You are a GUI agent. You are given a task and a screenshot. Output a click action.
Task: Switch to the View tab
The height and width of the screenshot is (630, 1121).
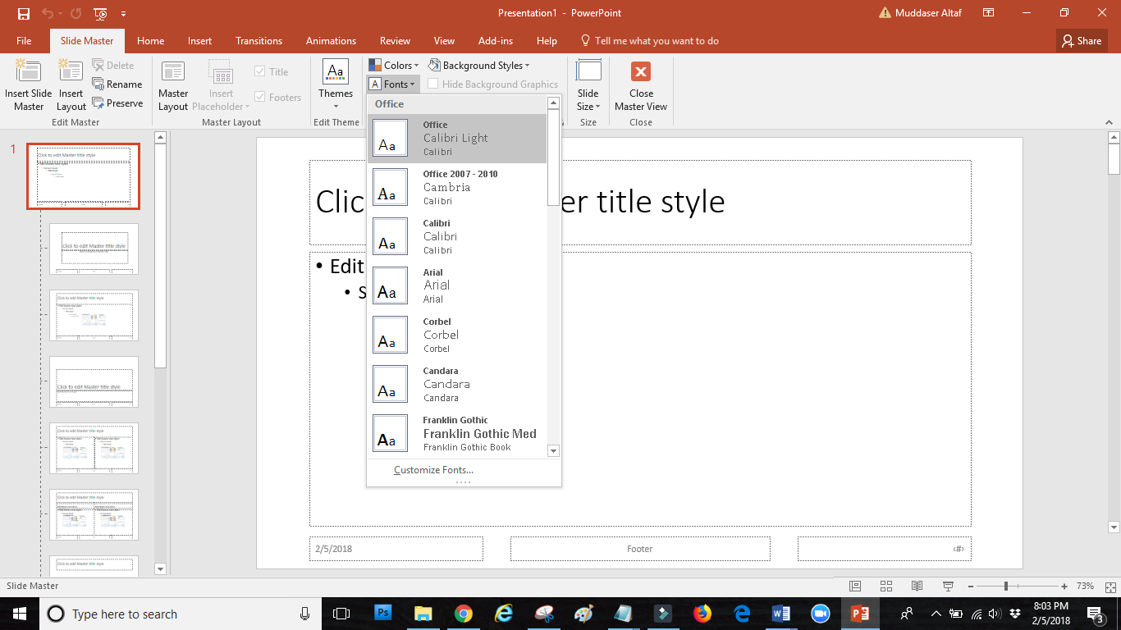tap(444, 41)
